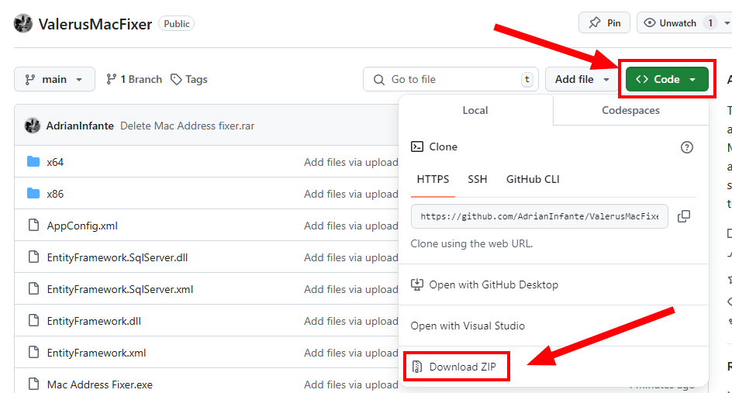The height and width of the screenshot is (393, 732).
Task: Open the green Code dropdown button
Action: pos(667,79)
